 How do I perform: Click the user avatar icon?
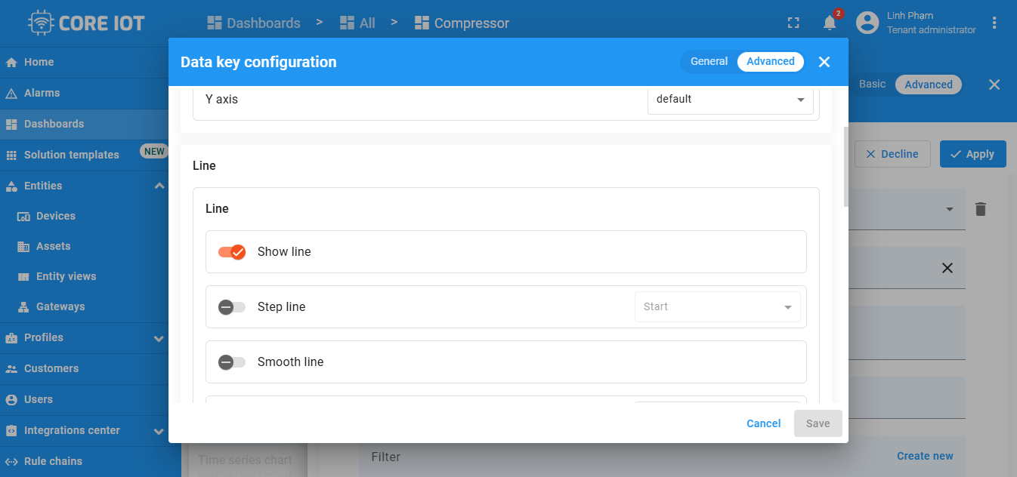point(867,23)
